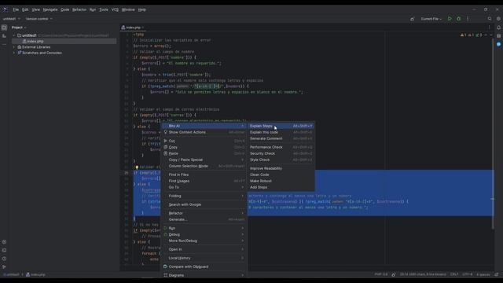Open Local History submenu
Image resolution: width=503 pixels, height=283 pixels.
pyautogui.click(x=204, y=259)
